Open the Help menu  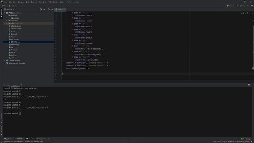click(x=62, y=2)
